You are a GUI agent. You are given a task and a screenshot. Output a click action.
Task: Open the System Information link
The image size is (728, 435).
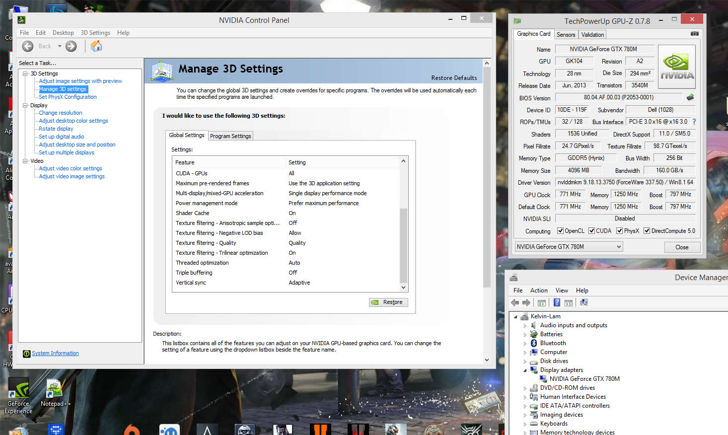click(55, 354)
